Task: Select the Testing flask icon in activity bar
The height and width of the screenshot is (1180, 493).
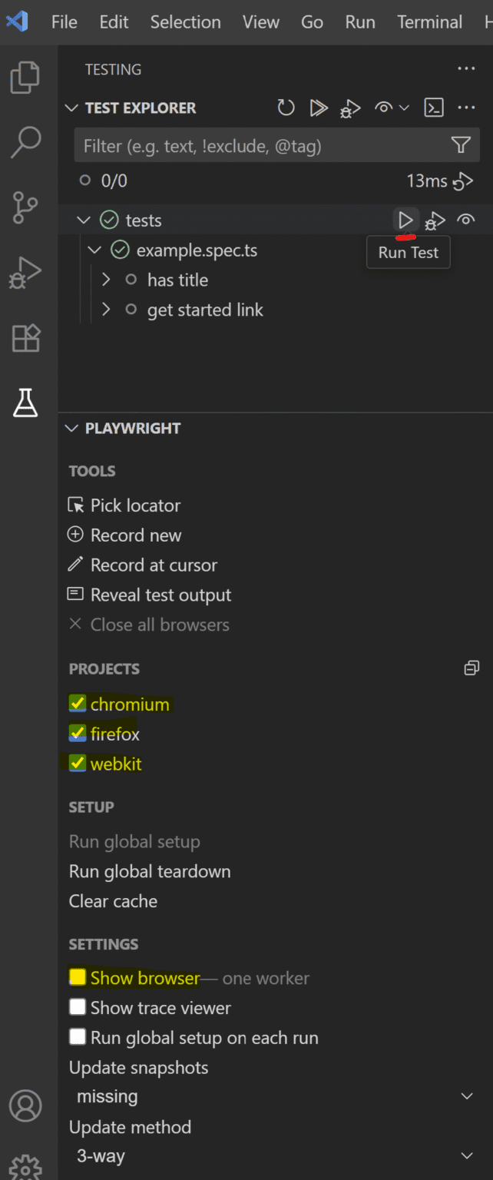Action: coord(27,403)
